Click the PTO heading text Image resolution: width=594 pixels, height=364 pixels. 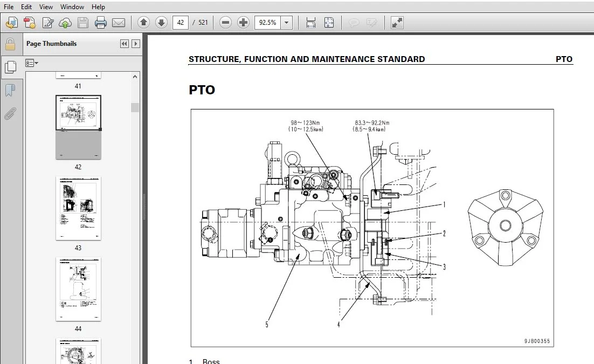click(202, 90)
